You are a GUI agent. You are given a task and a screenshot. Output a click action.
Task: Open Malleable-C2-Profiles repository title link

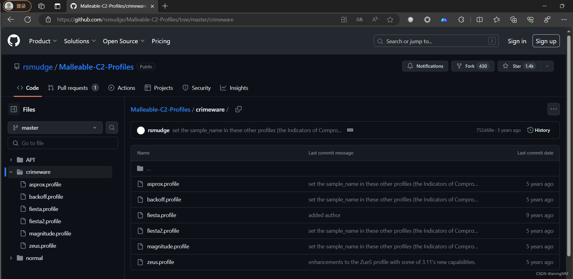[x=96, y=67]
